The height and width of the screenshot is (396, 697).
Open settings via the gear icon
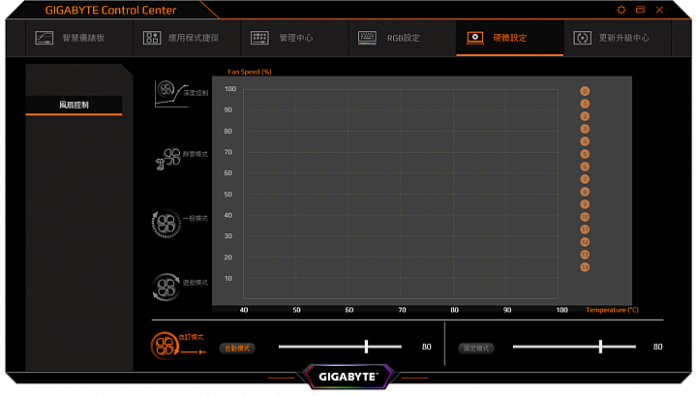621,10
